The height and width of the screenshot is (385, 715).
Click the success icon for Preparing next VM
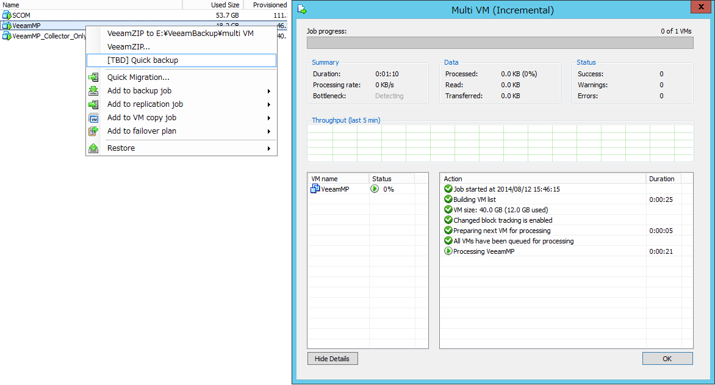coord(448,231)
